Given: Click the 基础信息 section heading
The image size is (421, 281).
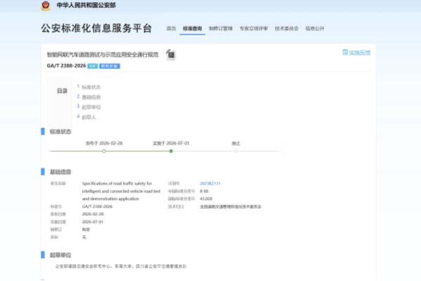Looking at the screenshot, I should (60, 172).
